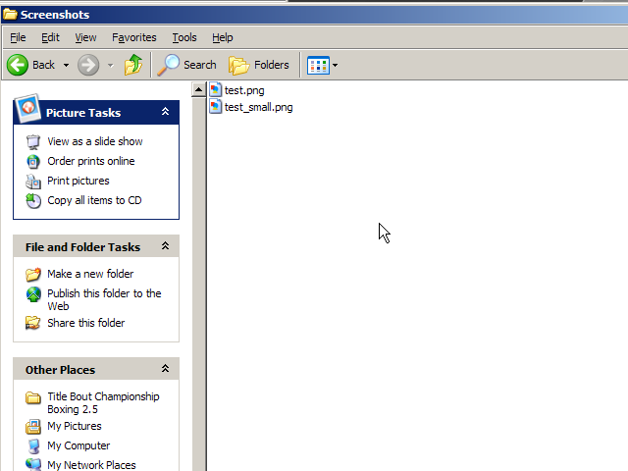The width and height of the screenshot is (628, 471).
Task: Click View as a slide show link
Action: pos(95,141)
